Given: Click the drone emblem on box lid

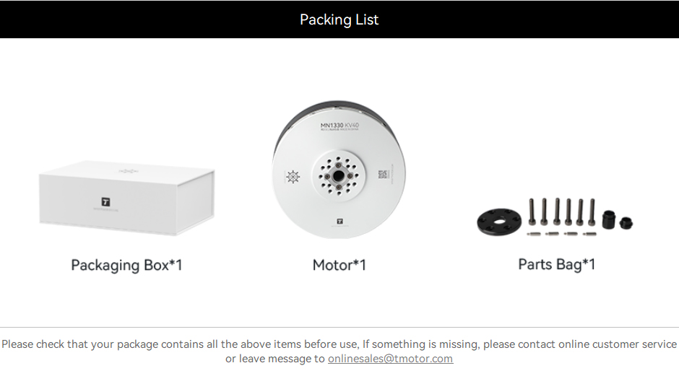Looking at the screenshot, I should coord(127,172).
